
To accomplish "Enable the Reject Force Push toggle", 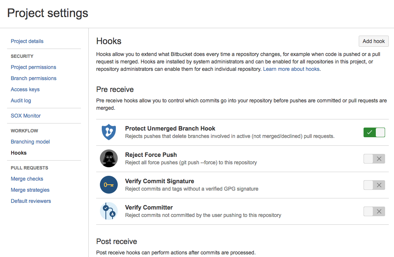I will click(x=374, y=159).
